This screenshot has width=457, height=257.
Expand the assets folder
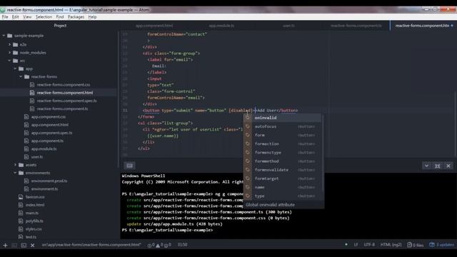(15, 165)
